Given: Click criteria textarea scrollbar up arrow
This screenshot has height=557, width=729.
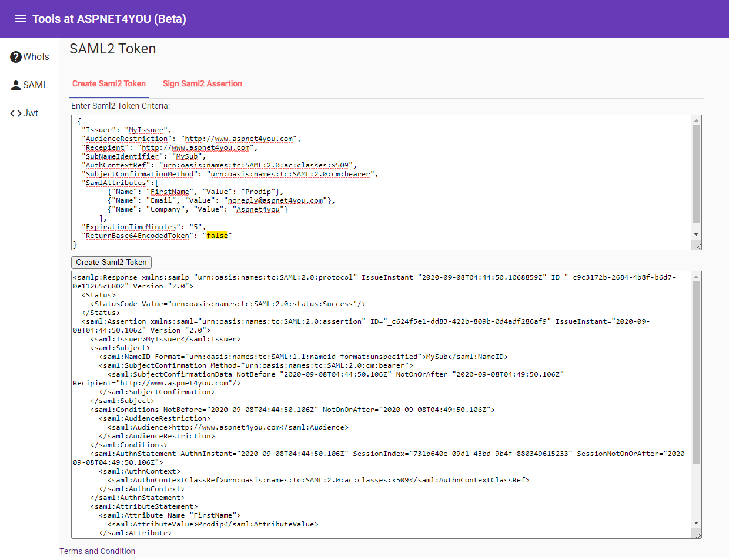Looking at the screenshot, I should [696, 120].
